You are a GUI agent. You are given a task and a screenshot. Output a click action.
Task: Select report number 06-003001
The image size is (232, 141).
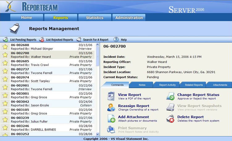20,94
